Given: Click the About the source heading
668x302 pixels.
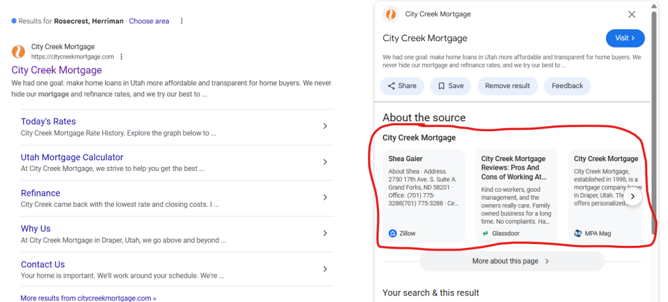Looking at the screenshot, I should [424, 117].
